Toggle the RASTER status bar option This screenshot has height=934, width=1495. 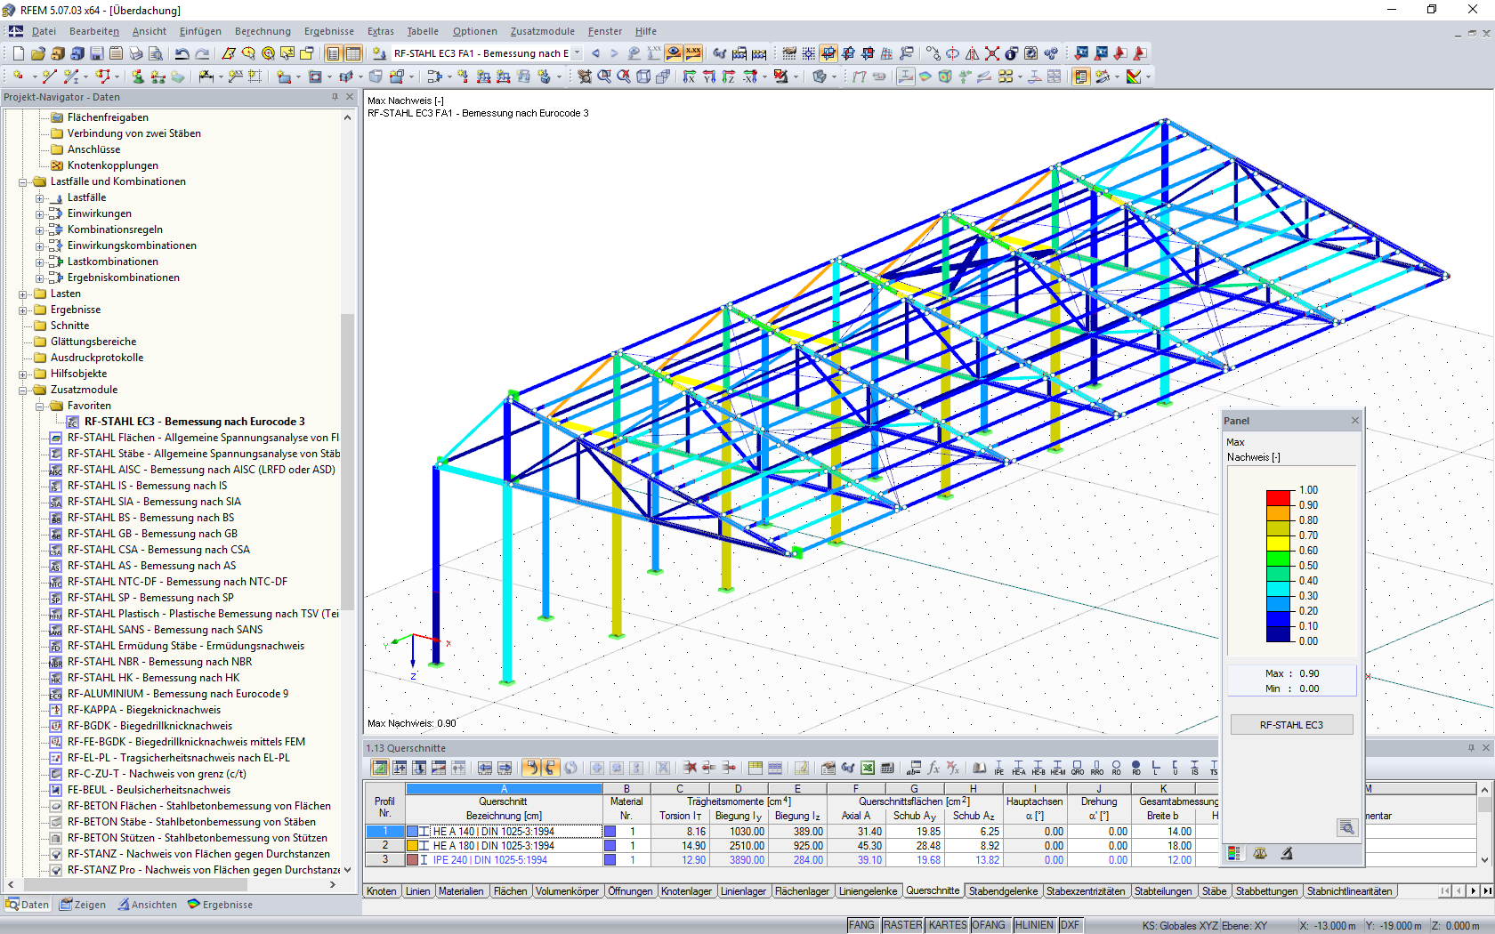tap(902, 925)
